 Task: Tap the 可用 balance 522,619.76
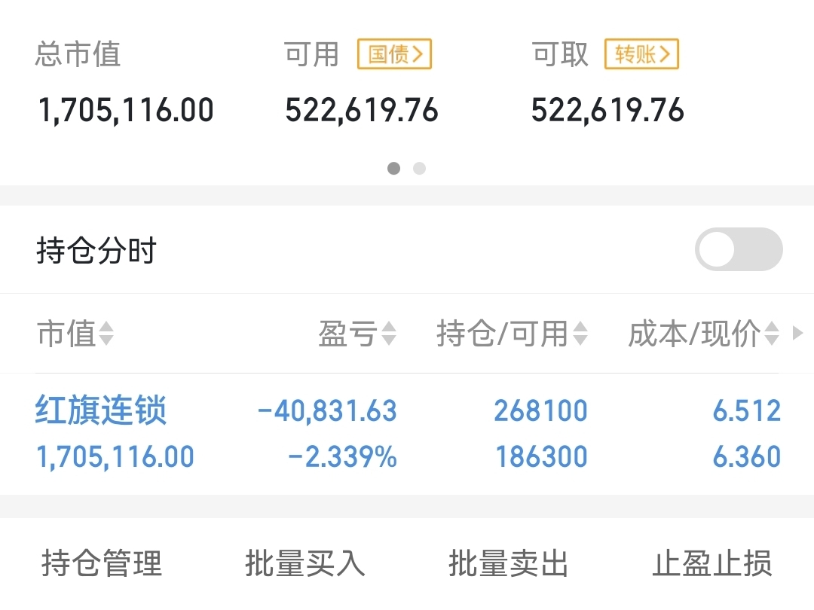click(362, 111)
